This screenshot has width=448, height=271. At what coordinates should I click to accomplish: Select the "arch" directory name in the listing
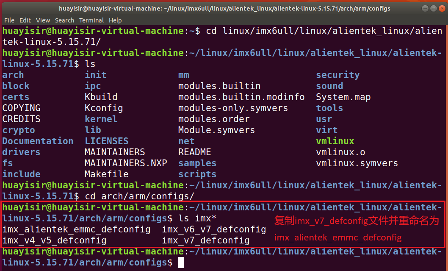click(13, 75)
